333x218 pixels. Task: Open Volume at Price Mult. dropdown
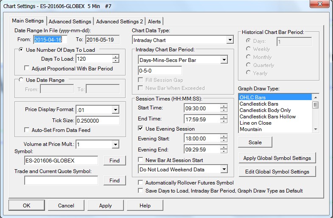pyautogui.click(x=115, y=145)
